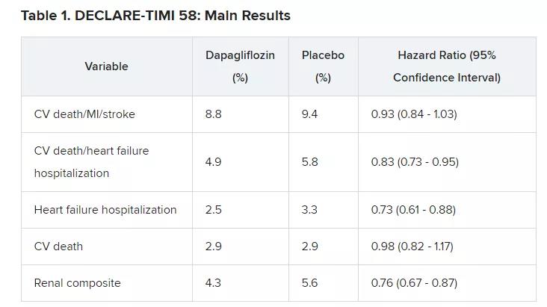The width and height of the screenshot is (547, 307).
Task: Click hazard ratio 0.73 (0.61 - 0.88)
Action: click(413, 210)
